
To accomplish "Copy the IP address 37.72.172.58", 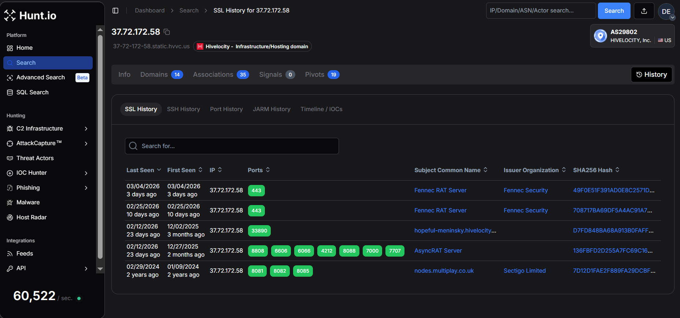I will 167,32.
